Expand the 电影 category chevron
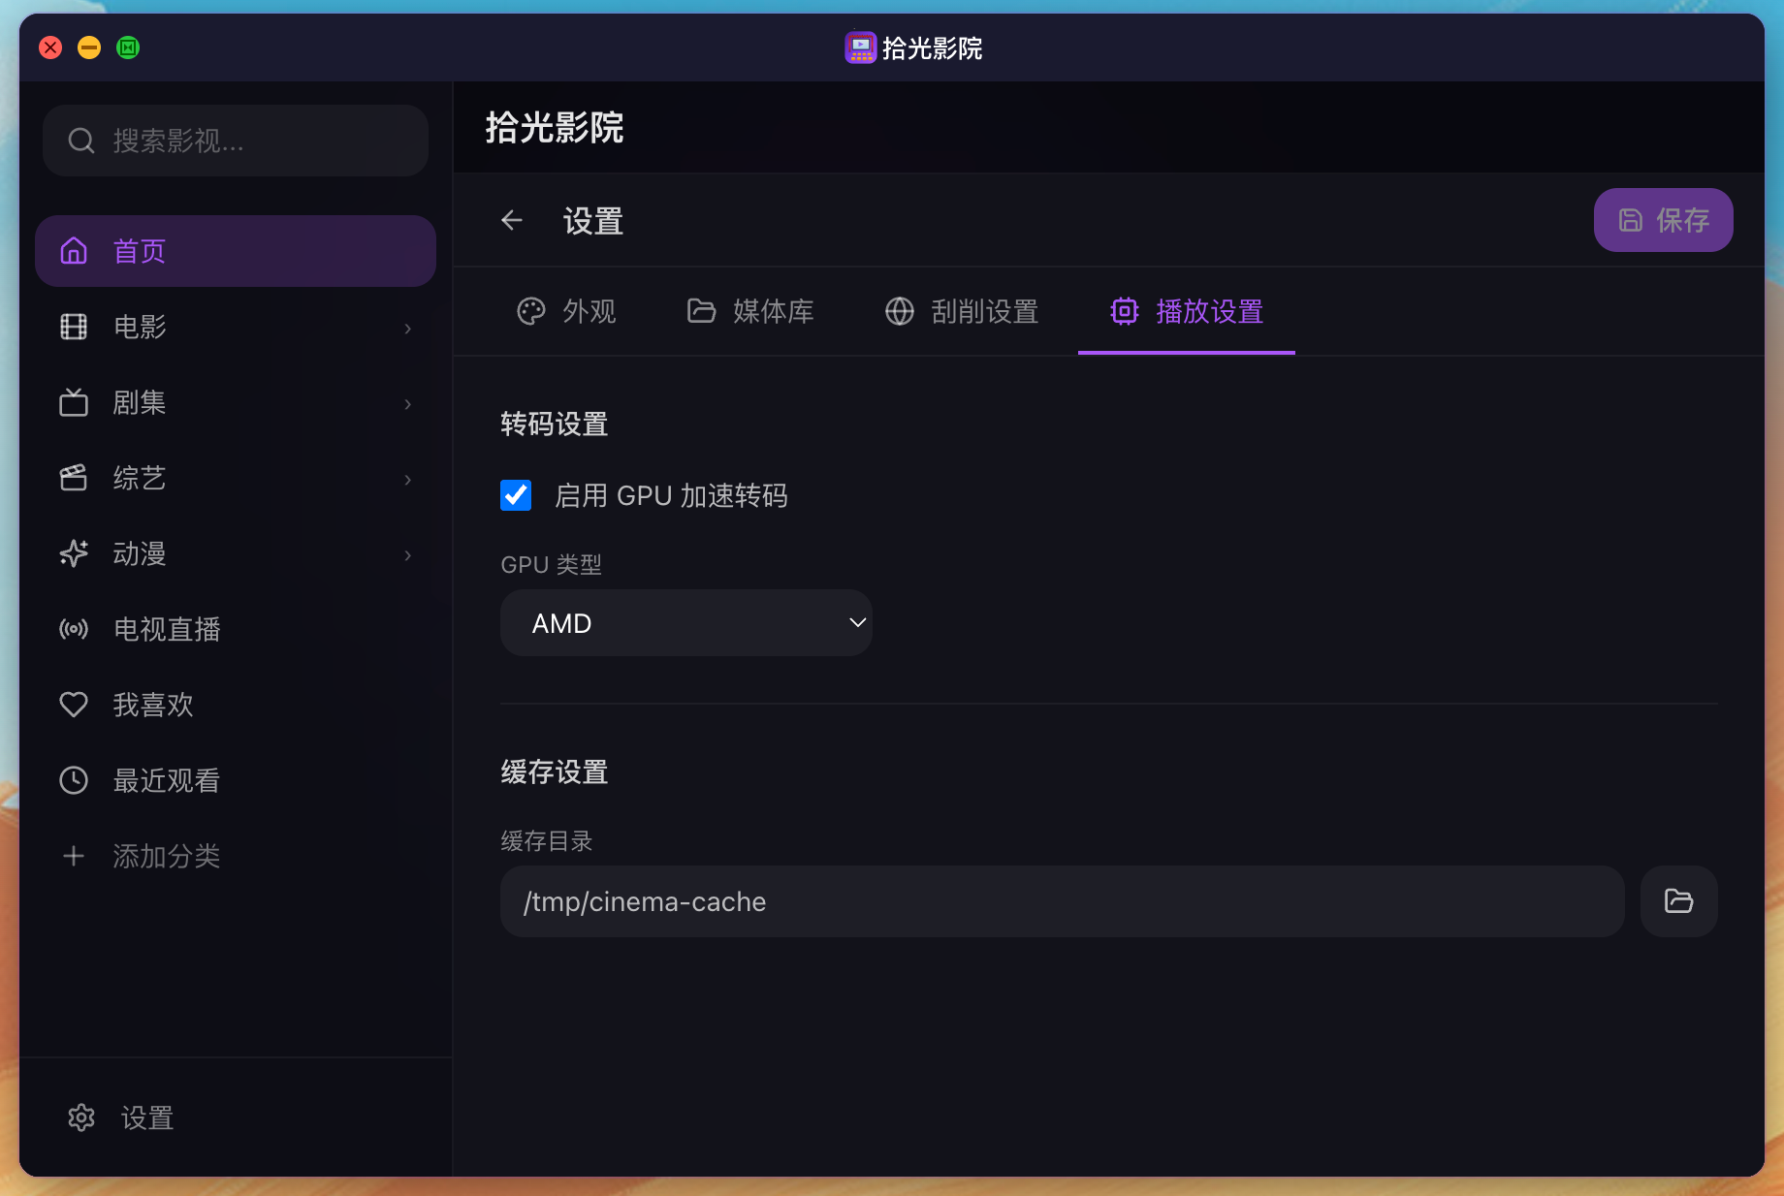 (408, 328)
